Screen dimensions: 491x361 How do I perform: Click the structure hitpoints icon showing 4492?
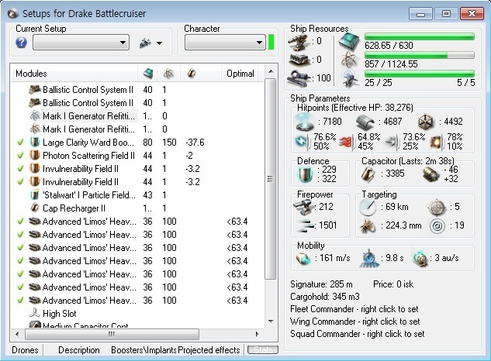click(426, 122)
